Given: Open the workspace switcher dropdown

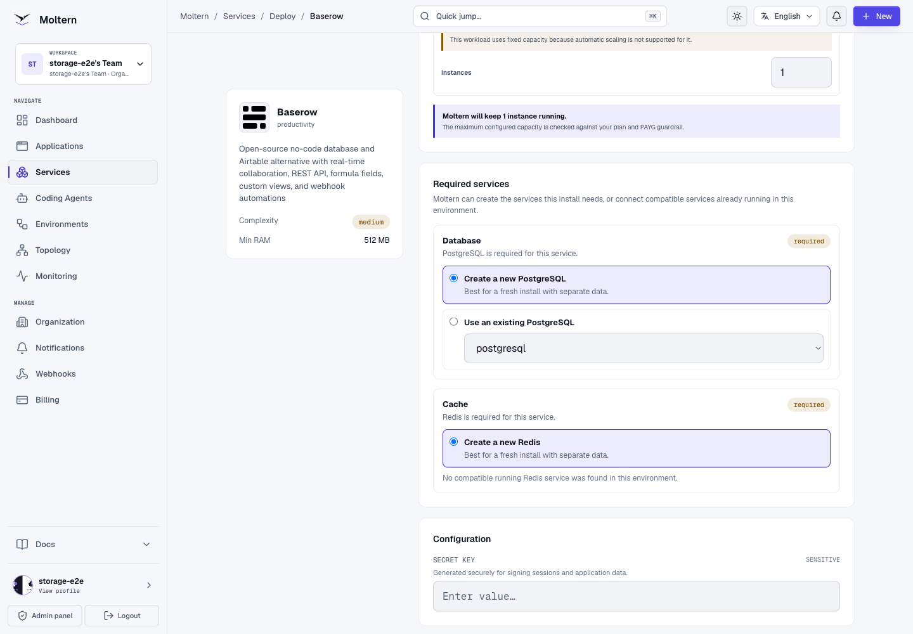Looking at the screenshot, I should pos(83,64).
